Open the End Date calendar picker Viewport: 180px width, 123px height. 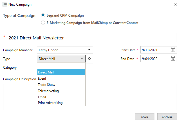click(173, 59)
